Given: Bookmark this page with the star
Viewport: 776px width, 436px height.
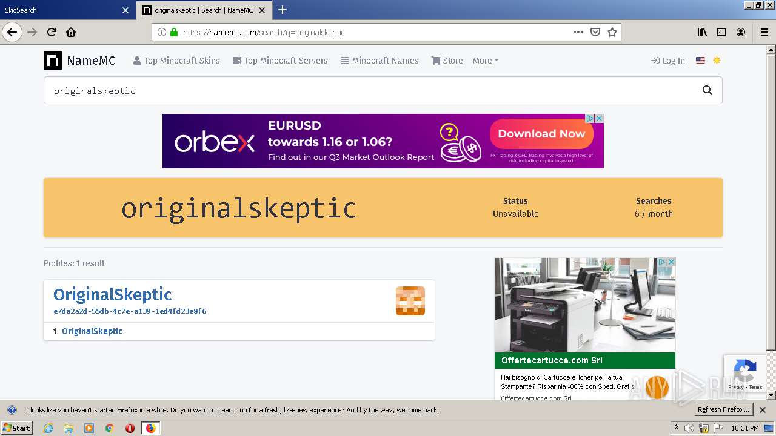Looking at the screenshot, I should coord(612,32).
